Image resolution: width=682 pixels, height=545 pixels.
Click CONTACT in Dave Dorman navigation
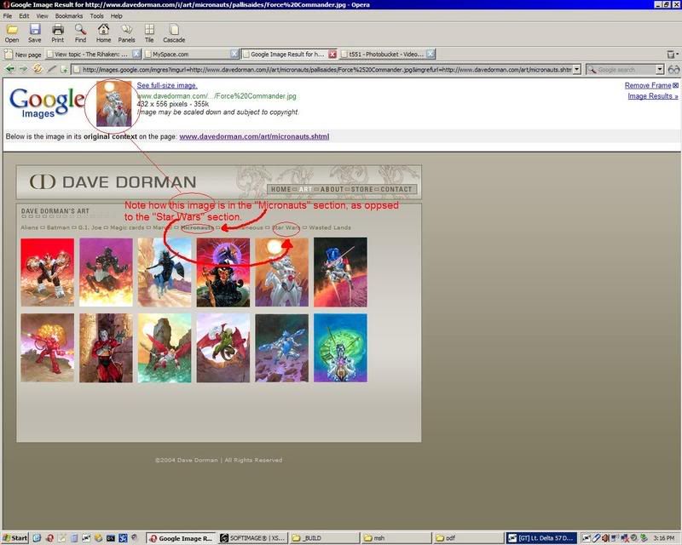(x=396, y=189)
